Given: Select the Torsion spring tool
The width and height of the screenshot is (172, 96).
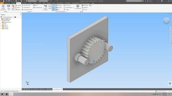Looking at the screenshot, I should click(84, 10).
